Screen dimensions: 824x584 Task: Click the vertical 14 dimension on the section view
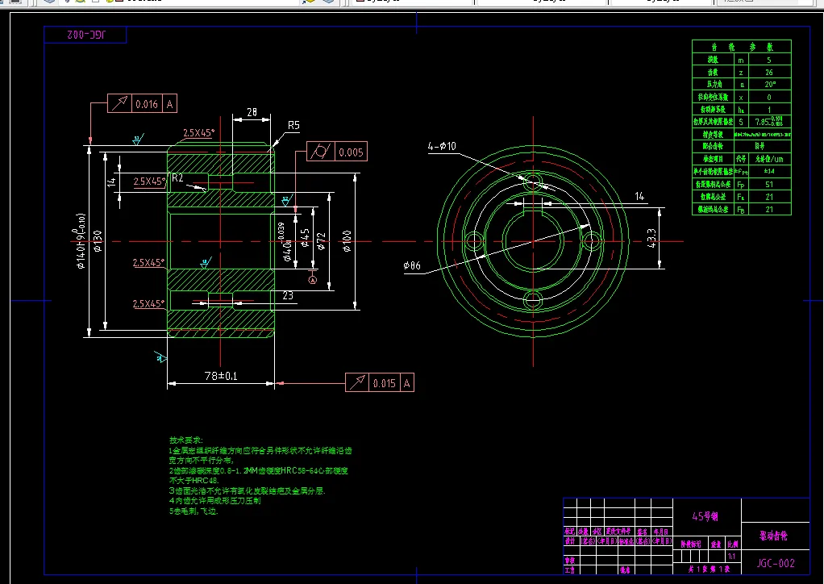(111, 181)
